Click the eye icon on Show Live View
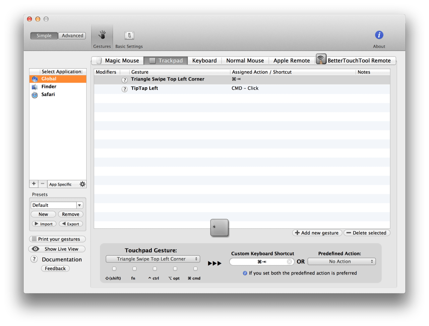Viewport: 429px width, 326px height. [x=36, y=249]
